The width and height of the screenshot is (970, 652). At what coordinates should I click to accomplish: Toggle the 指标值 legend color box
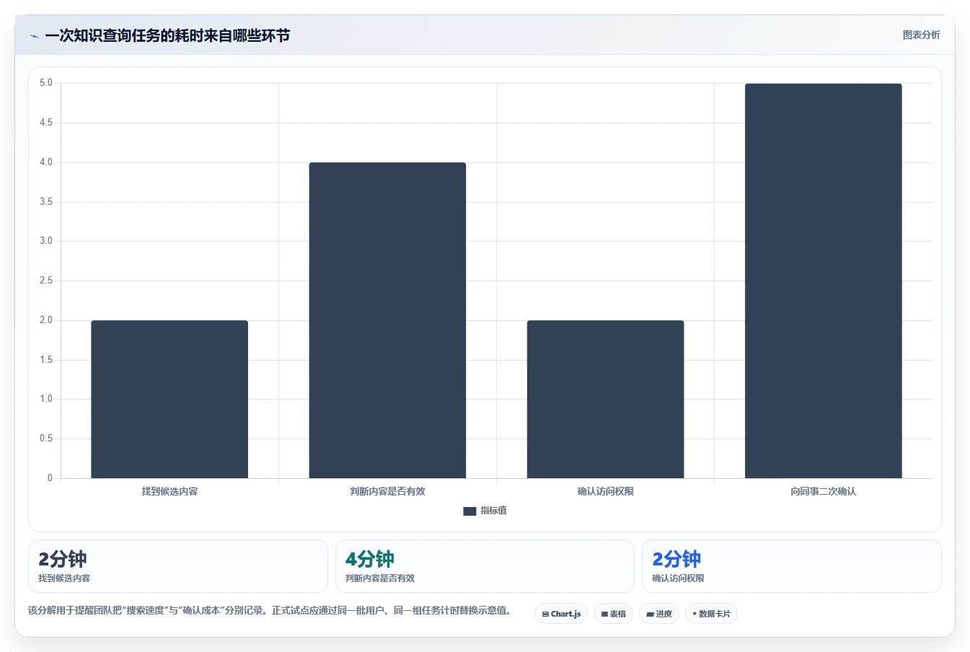pyautogui.click(x=469, y=511)
